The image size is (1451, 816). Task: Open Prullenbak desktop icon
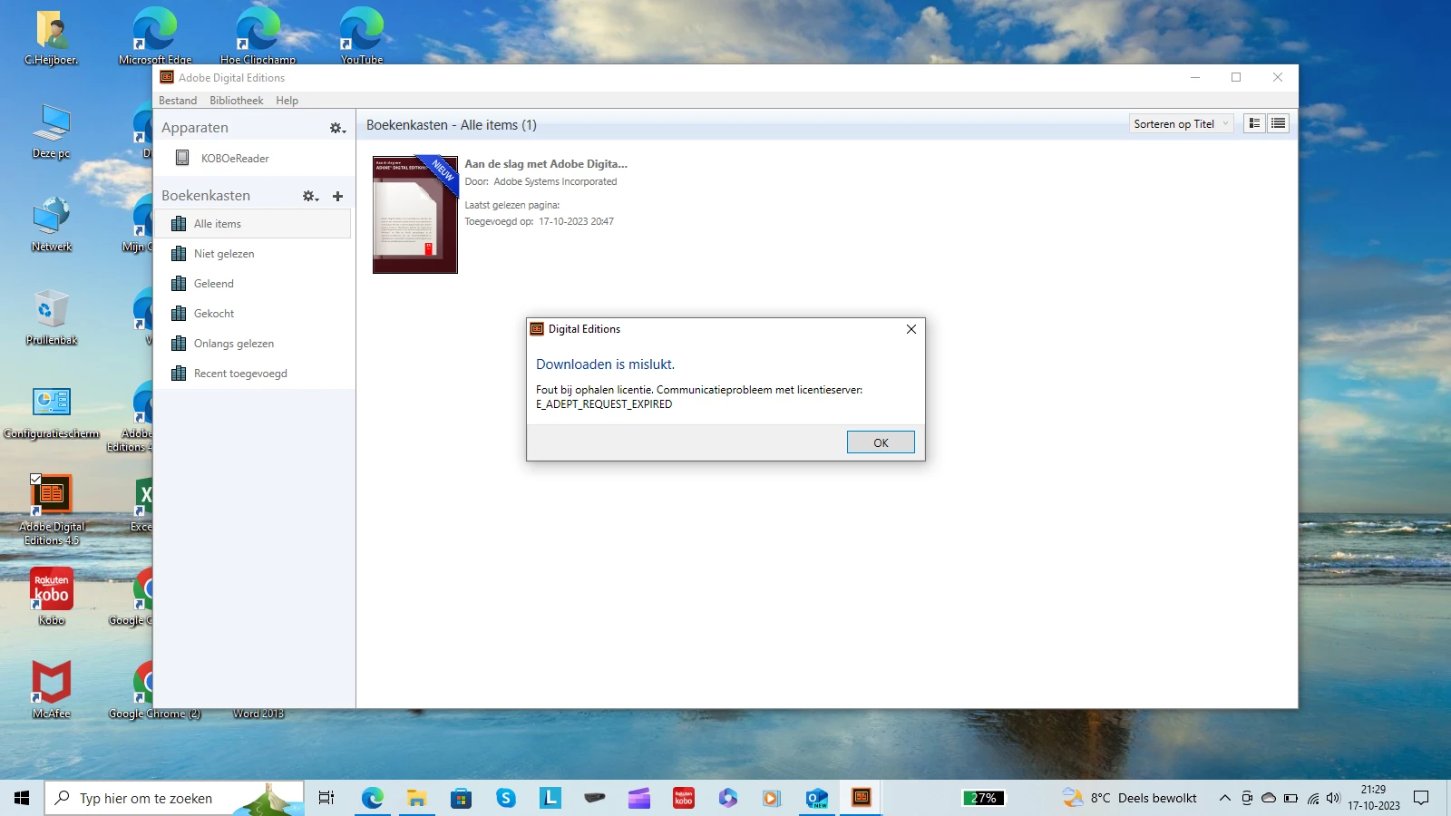coord(52,318)
